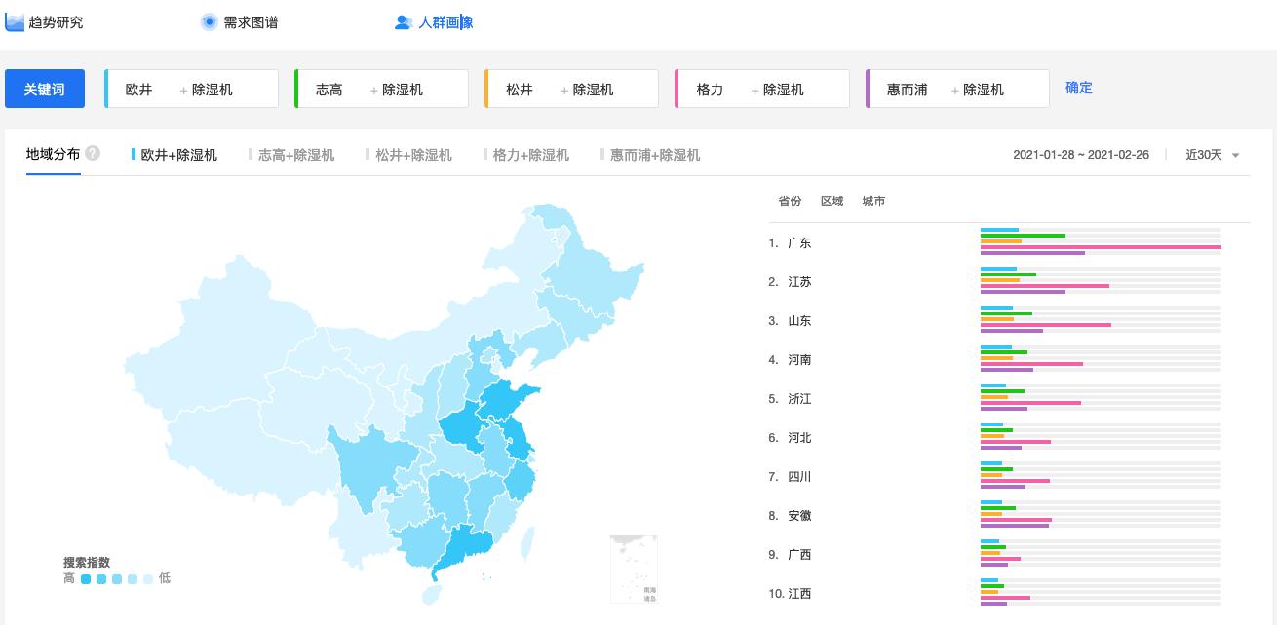Viewport: 1277px width, 625px height.
Task: Expand the time selector chevron arrow
Action: pyautogui.click(x=1234, y=154)
